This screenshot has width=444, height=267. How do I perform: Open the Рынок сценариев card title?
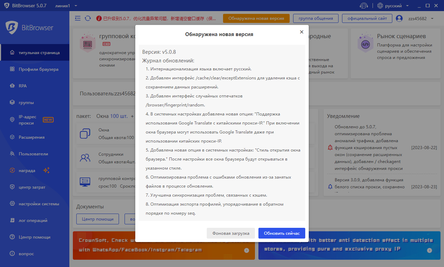pyautogui.click(x=401, y=36)
